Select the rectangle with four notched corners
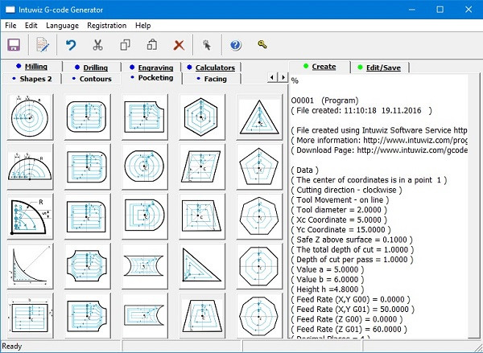The image size is (483, 353). point(87,266)
